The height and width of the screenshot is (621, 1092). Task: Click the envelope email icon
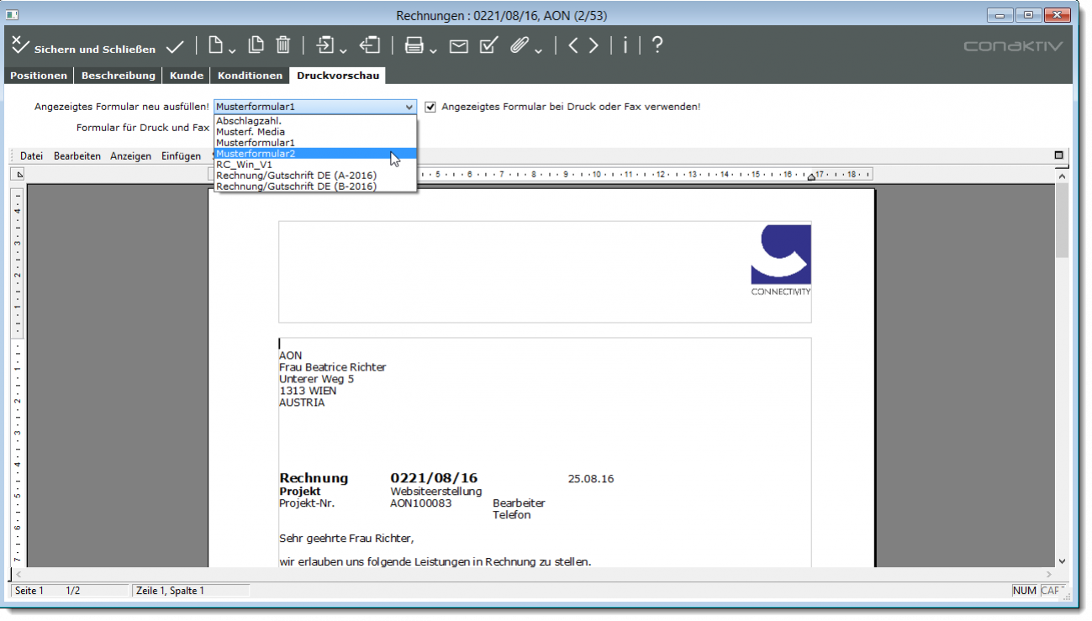click(458, 46)
